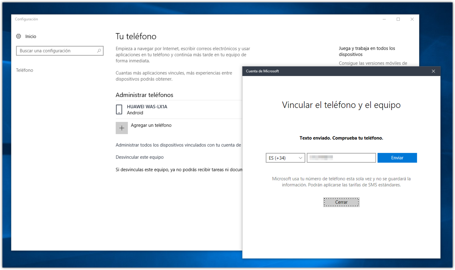Click the Buscar una configuración search box
The height and width of the screenshot is (270, 455).
(x=60, y=51)
